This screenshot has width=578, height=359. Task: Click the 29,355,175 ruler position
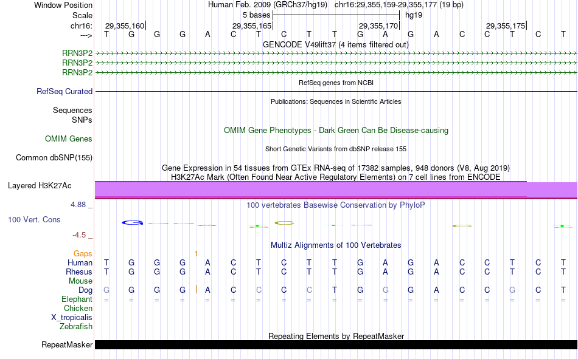pos(506,26)
